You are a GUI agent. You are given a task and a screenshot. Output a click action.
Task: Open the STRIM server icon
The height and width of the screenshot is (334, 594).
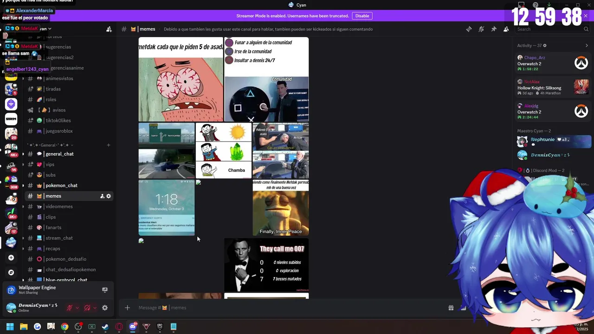[x=11, y=119]
